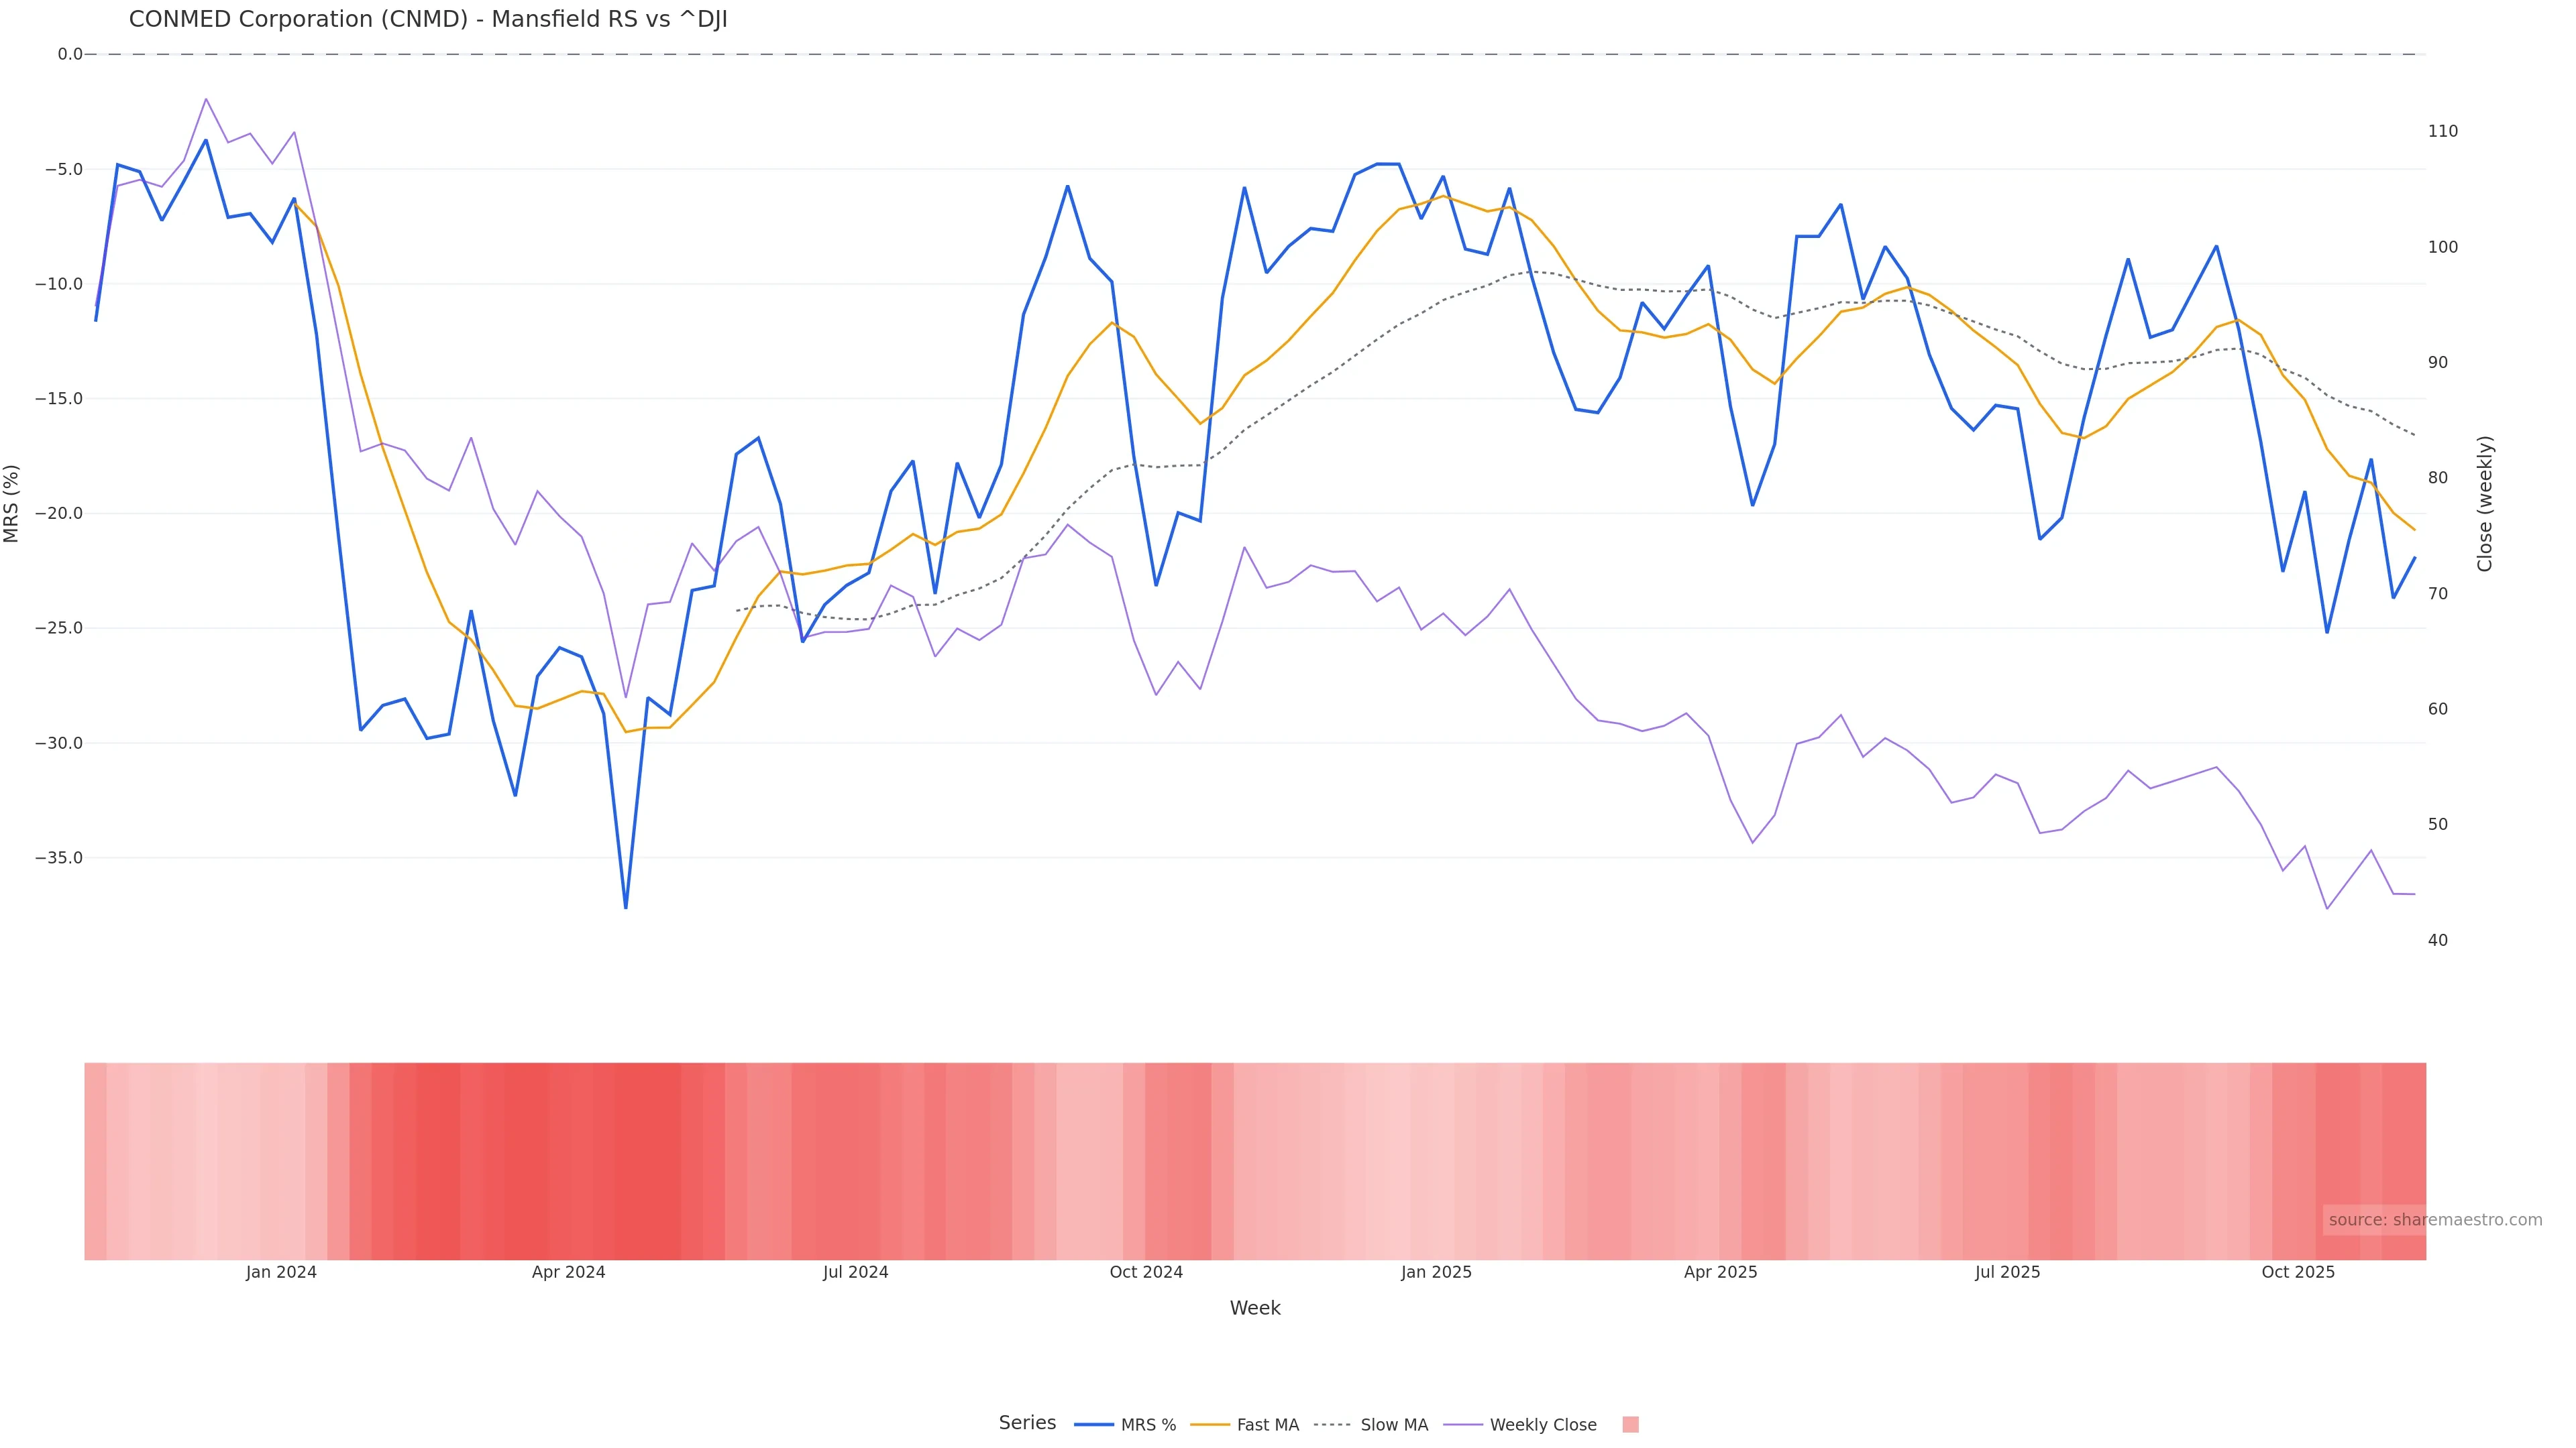Viewport: 2576px width, 1448px height.
Task: Click the pink heatmap swatch in the legend
Action: 1630,1425
